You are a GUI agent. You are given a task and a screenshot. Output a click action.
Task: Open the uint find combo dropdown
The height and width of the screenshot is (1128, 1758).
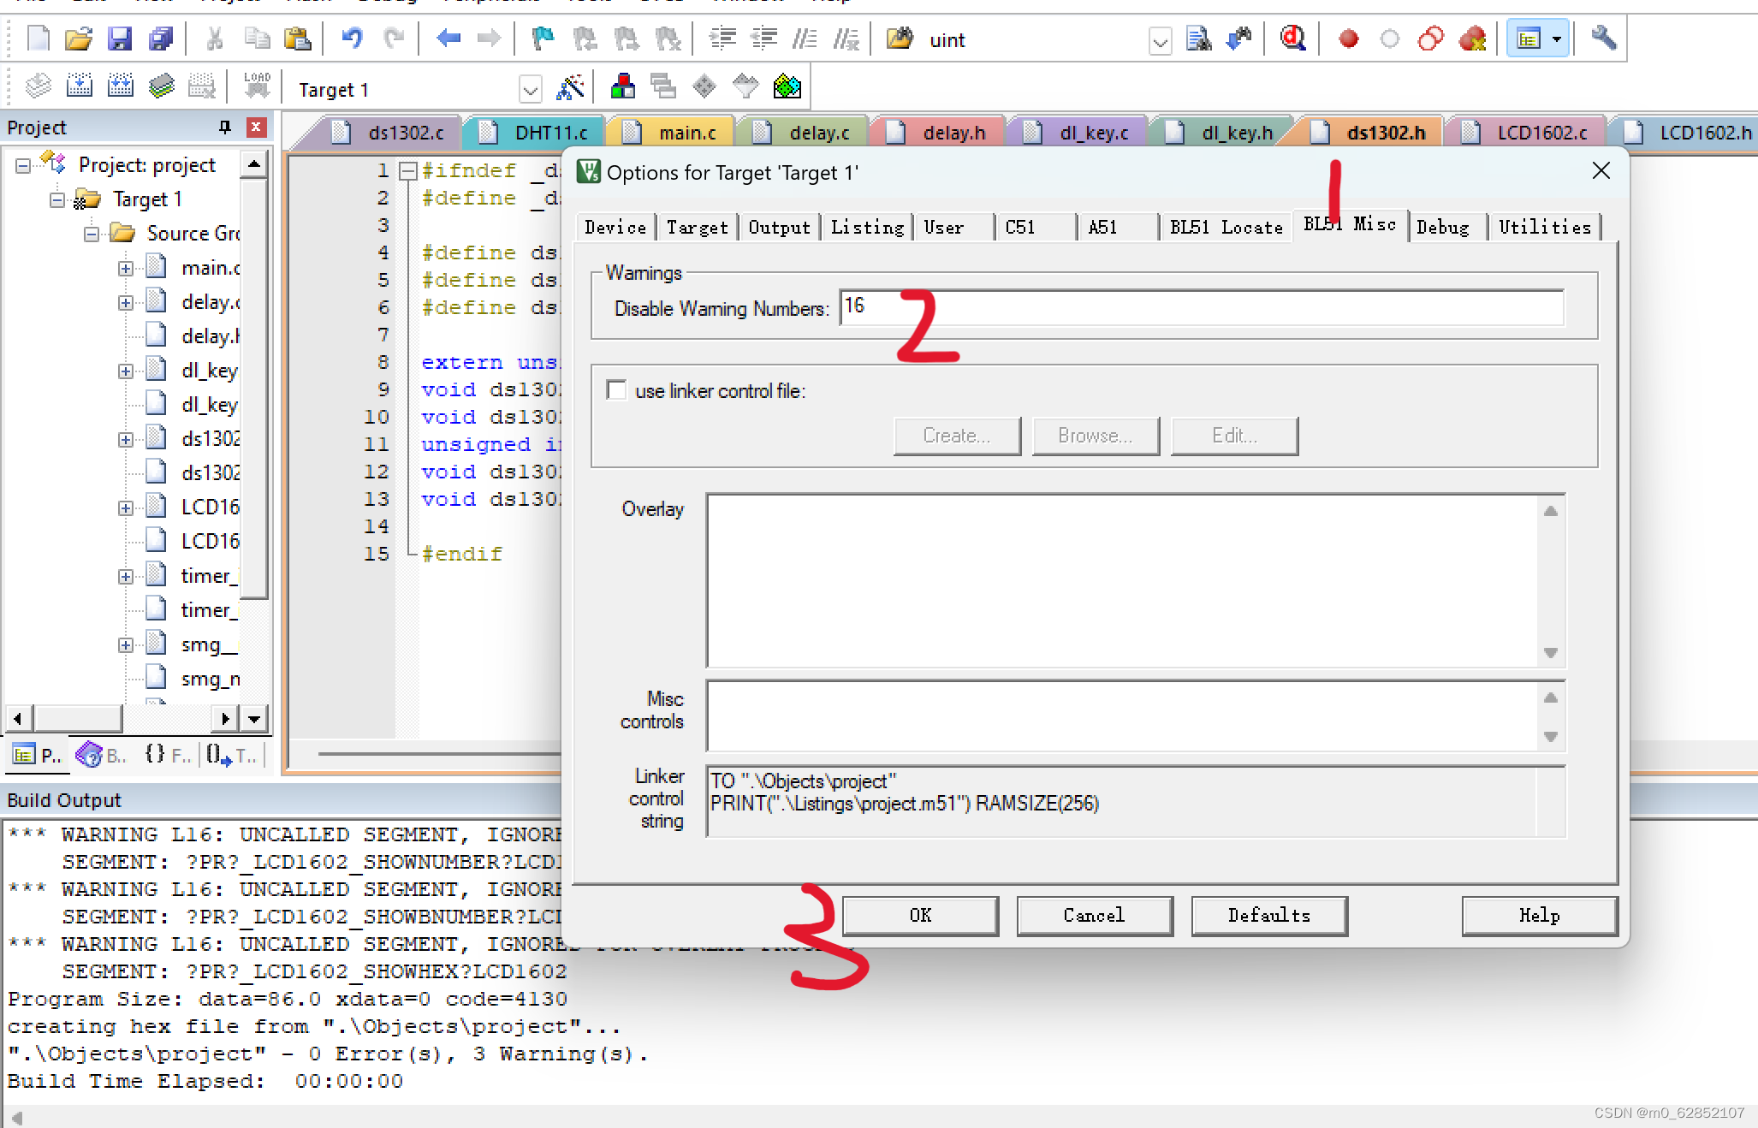click(1160, 41)
